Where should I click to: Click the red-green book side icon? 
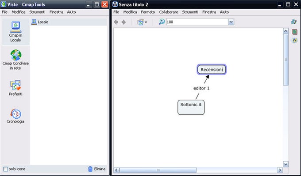[x=295, y=32]
